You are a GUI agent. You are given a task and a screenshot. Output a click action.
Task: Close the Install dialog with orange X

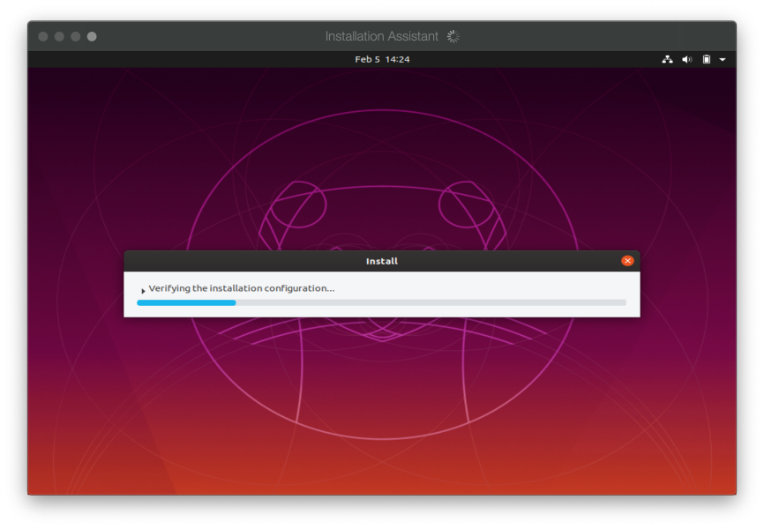627,261
